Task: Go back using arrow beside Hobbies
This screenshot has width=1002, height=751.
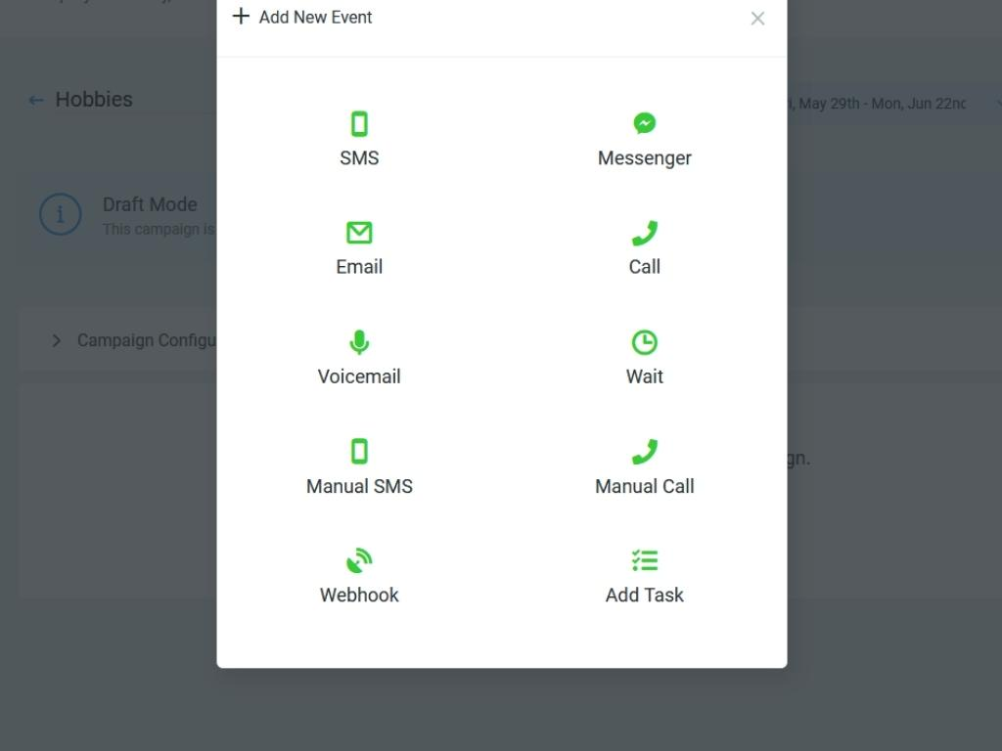Action: click(x=36, y=101)
